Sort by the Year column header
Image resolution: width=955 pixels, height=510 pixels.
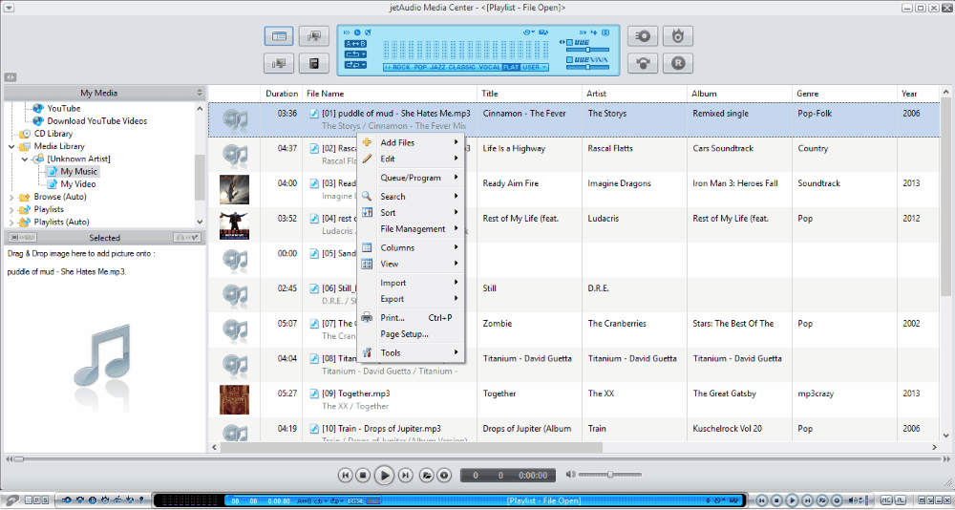pyautogui.click(x=919, y=94)
